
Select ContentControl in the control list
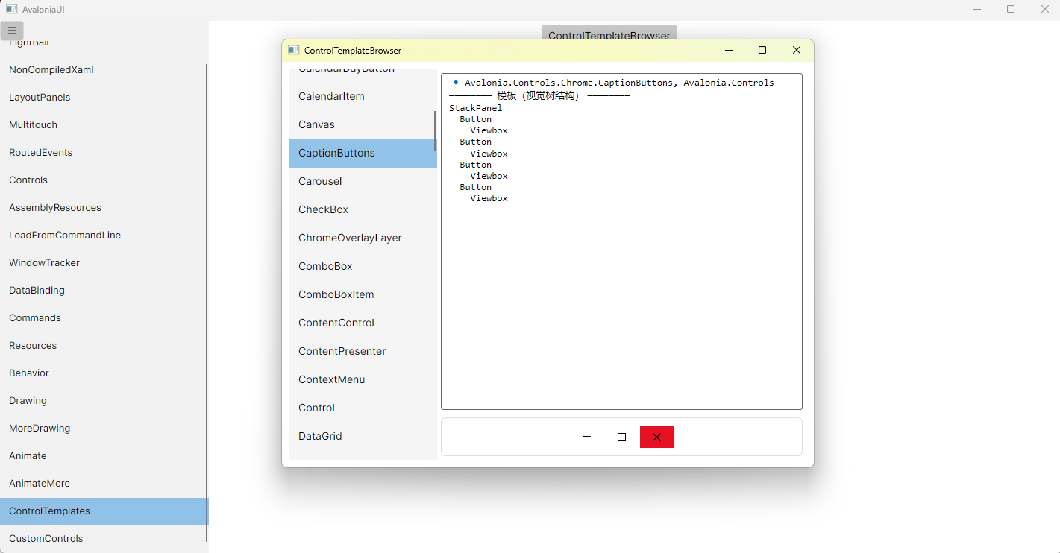tap(363, 323)
